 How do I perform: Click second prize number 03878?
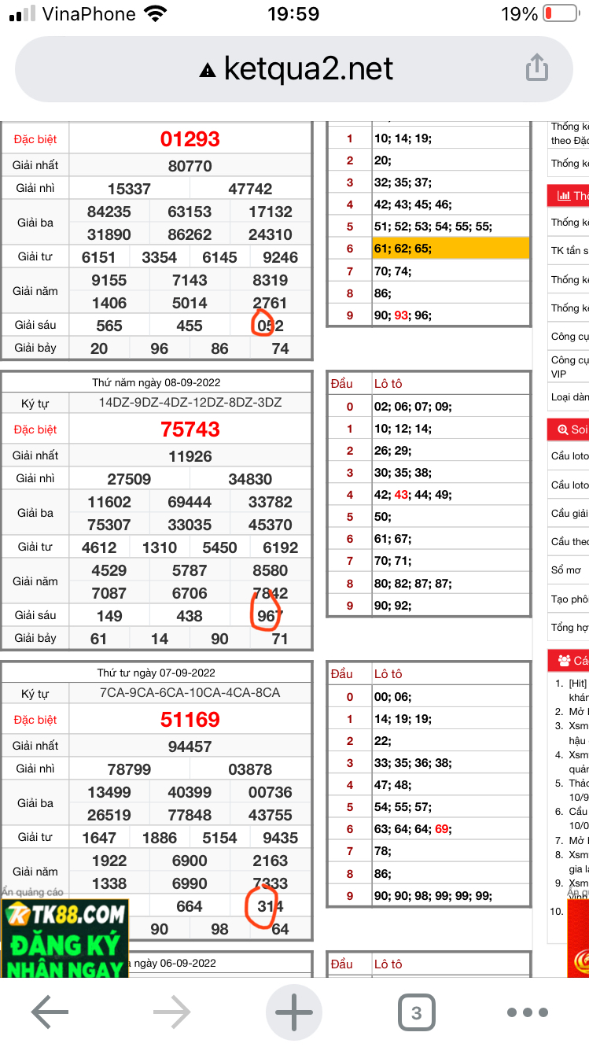pyautogui.click(x=251, y=769)
